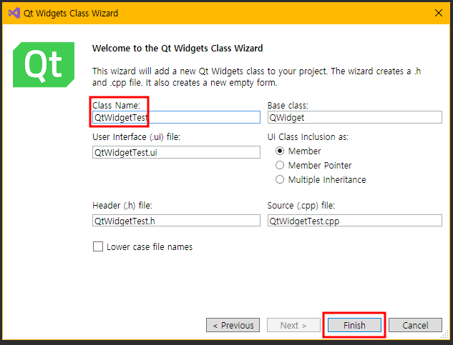Click the Visual Studio icon in title bar

pos(14,13)
